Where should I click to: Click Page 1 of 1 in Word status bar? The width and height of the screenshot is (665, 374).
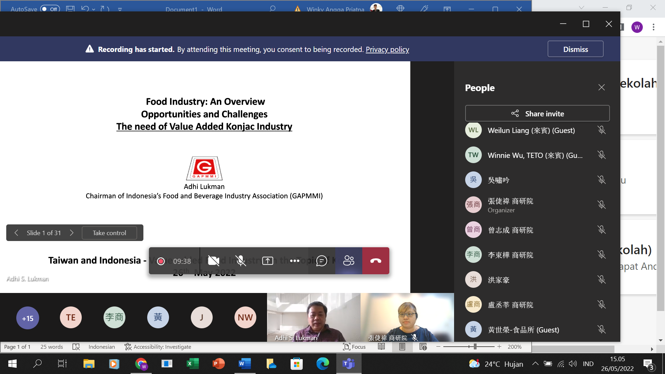pos(17,347)
